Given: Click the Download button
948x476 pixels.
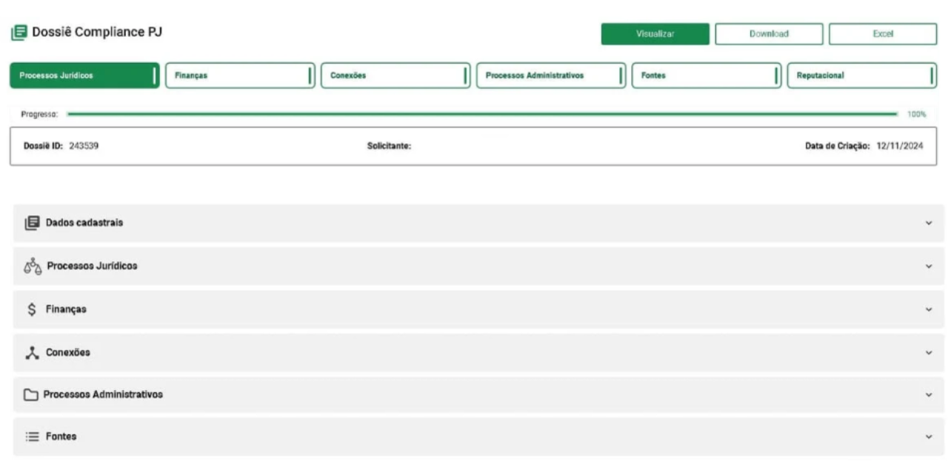Looking at the screenshot, I should (767, 33).
